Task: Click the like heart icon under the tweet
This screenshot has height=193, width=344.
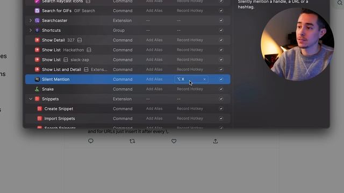Action: [x=174, y=141]
